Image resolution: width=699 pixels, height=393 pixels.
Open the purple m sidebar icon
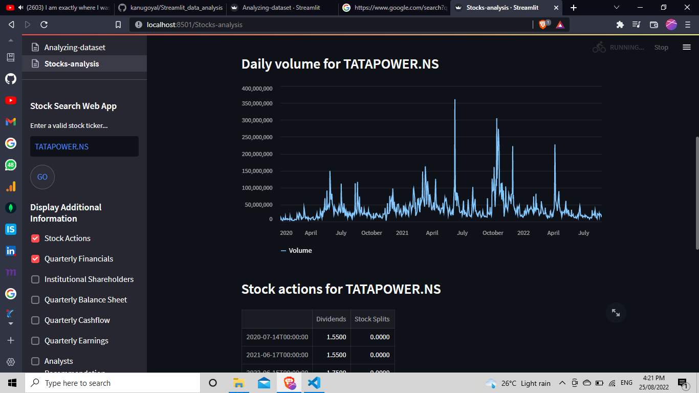click(11, 272)
